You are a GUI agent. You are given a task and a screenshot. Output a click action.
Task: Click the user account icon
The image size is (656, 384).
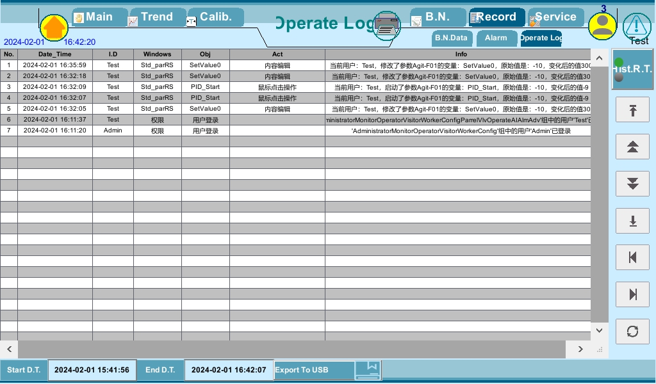[602, 25]
